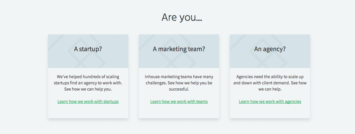Visit Learn how we work with agencies link
Screen dimensions: 355x134
pyautogui.click(x=270, y=101)
